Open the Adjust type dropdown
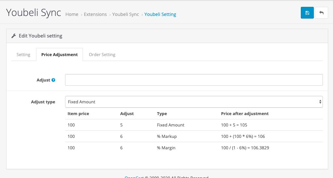 click(x=194, y=102)
